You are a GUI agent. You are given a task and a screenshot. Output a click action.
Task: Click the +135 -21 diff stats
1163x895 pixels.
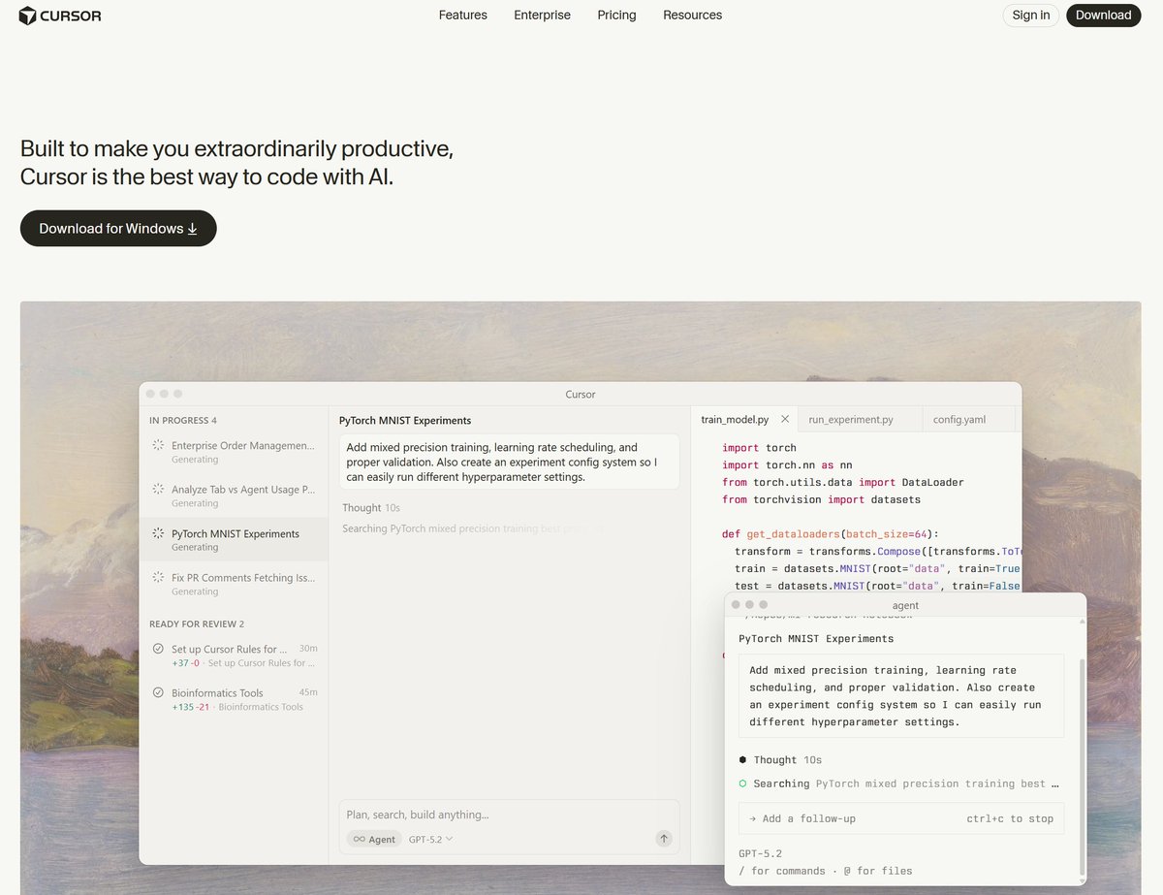point(191,707)
